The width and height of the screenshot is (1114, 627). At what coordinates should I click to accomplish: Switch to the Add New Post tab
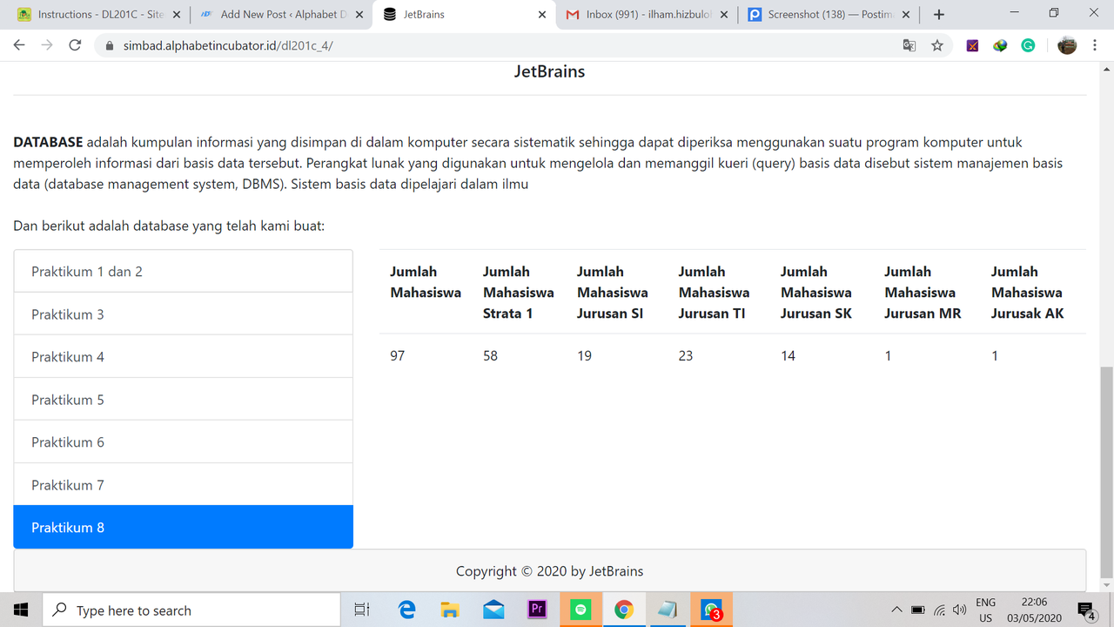[281, 15]
